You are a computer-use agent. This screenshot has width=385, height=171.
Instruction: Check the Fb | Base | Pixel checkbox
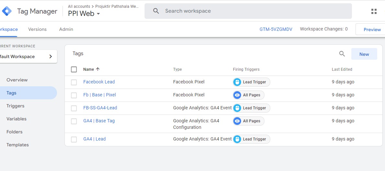coord(74,95)
